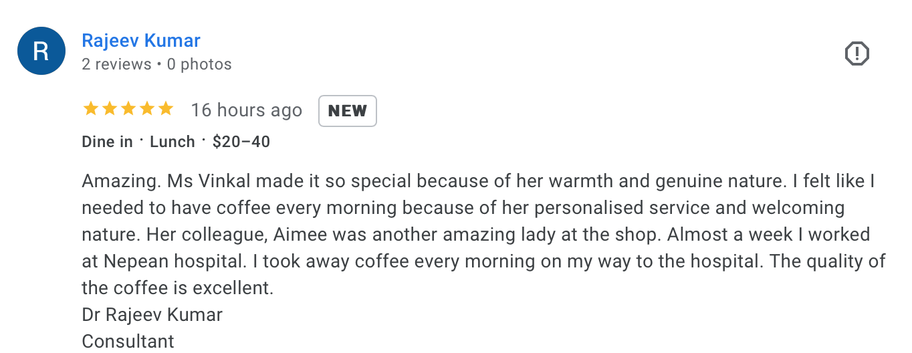
Task: Click "Nepean hospital" in the review text
Action: pyautogui.click(x=150, y=261)
